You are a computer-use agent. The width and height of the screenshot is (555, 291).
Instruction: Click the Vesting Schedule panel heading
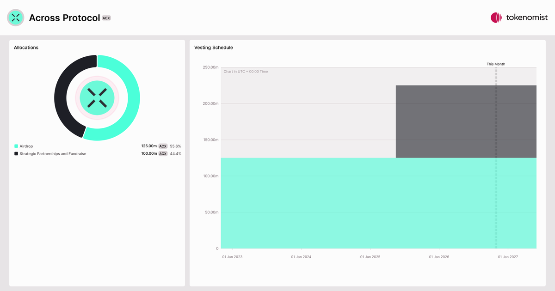click(x=214, y=48)
